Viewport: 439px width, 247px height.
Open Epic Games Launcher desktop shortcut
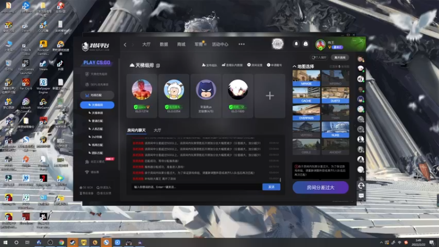[x=26, y=67]
